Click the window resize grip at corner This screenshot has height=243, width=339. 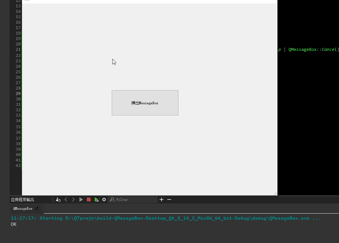[x=275, y=193]
